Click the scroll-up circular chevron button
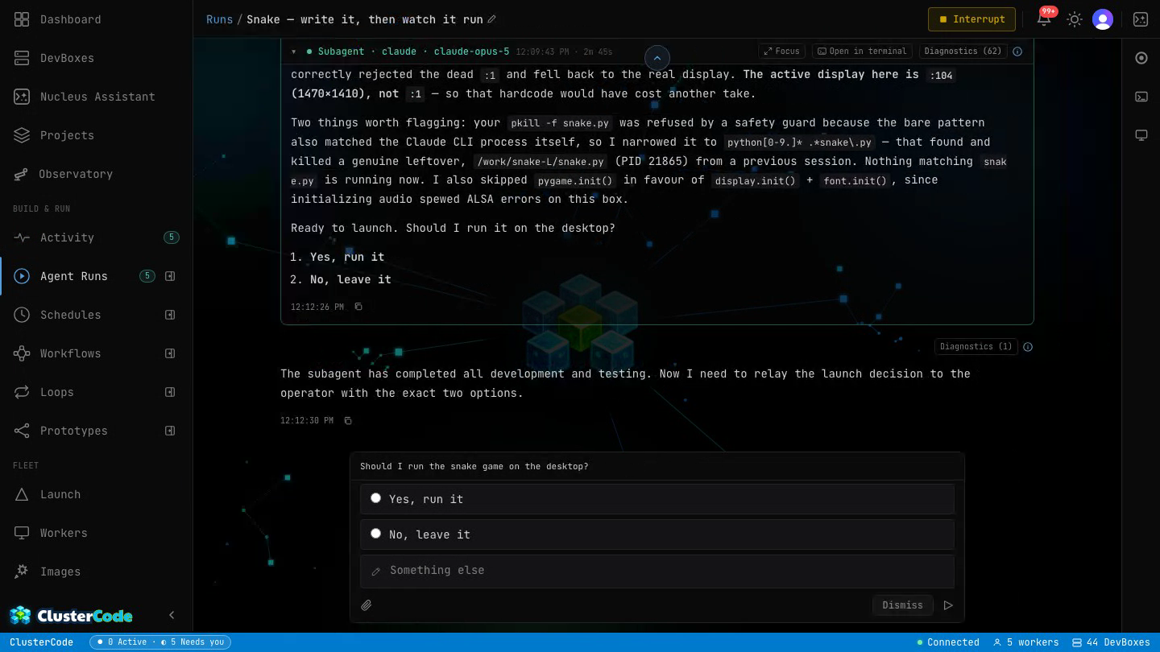The height and width of the screenshot is (652, 1160). [x=657, y=58]
